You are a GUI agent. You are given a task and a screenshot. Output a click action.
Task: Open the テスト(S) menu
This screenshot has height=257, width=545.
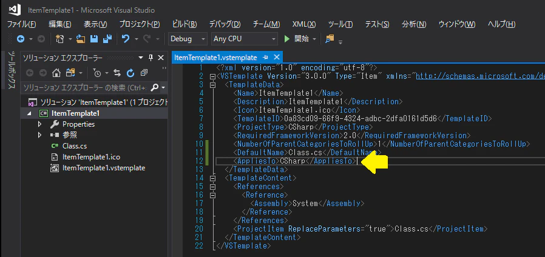(377, 24)
